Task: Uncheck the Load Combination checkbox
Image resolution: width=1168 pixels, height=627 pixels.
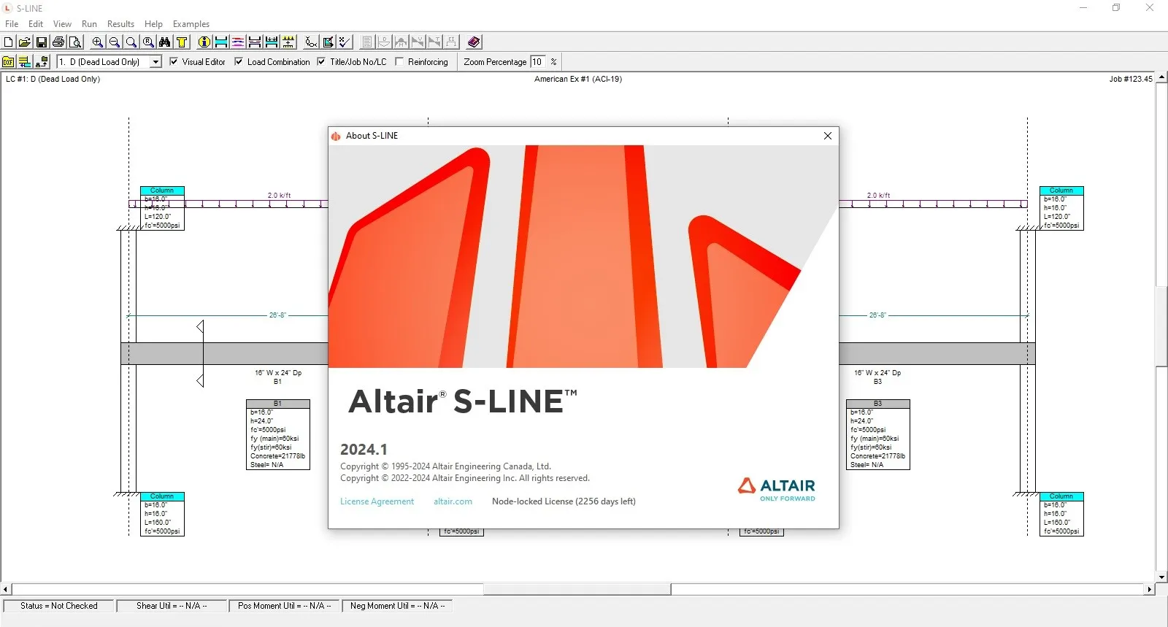Action: click(239, 62)
